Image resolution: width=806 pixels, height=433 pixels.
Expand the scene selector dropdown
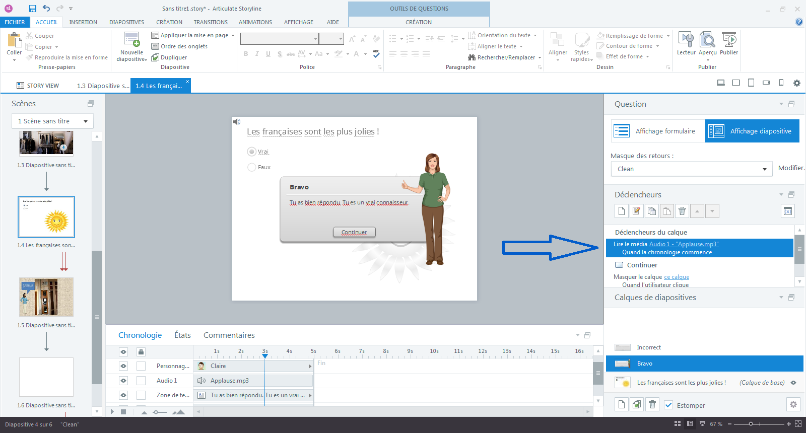52,121
